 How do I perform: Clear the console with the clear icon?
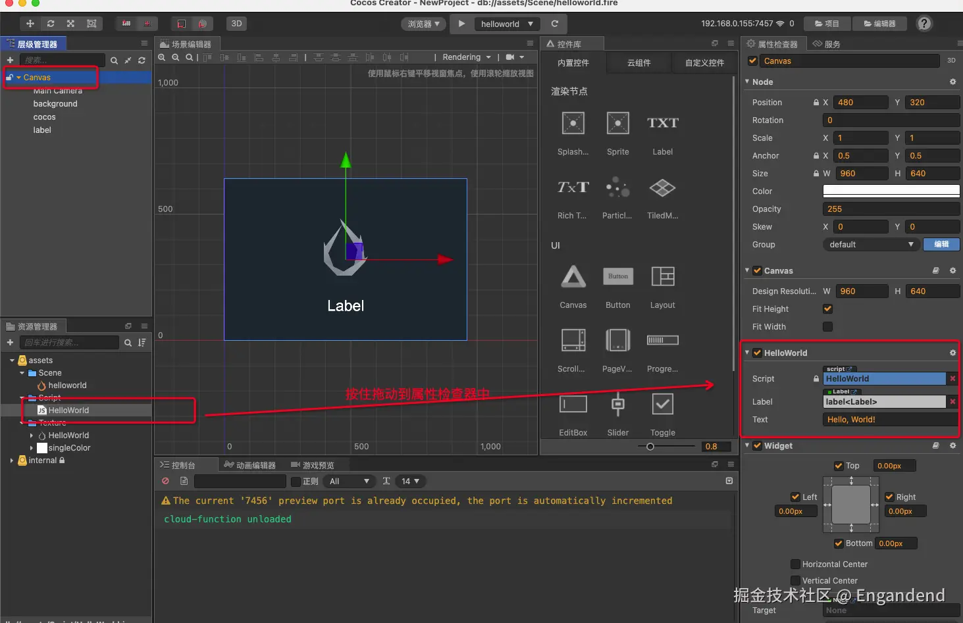[166, 481]
